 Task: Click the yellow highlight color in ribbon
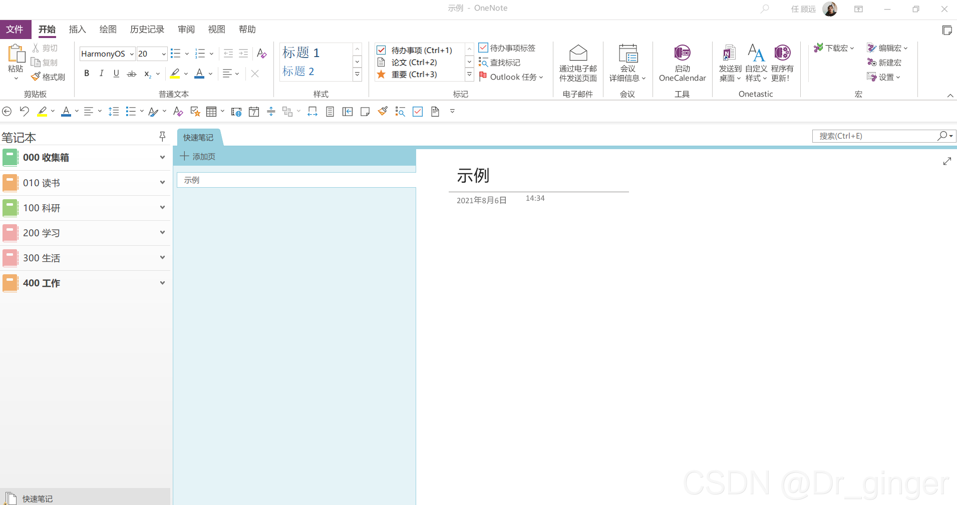(x=175, y=74)
